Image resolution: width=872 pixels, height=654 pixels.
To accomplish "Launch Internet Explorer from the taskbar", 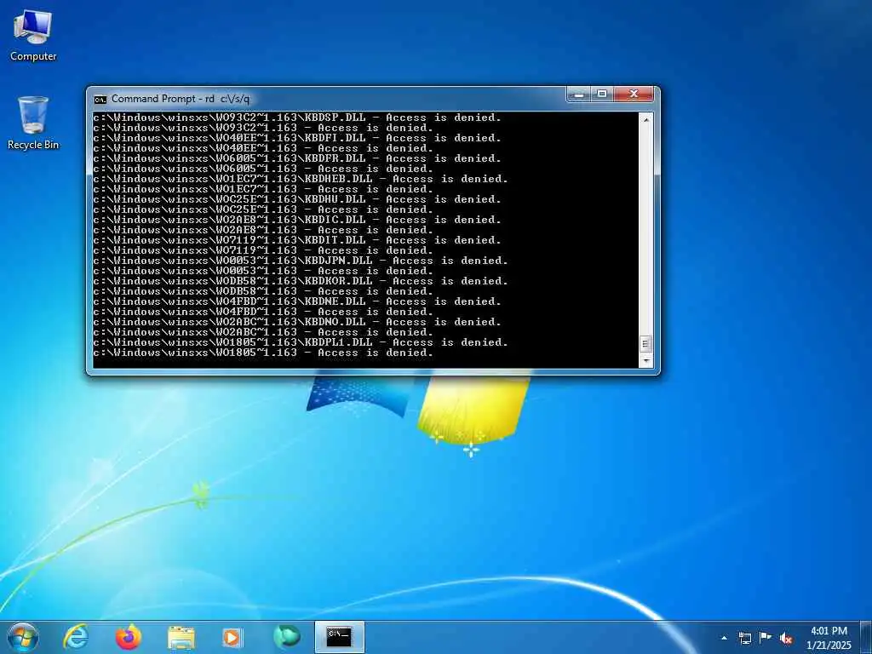I will (76, 637).
